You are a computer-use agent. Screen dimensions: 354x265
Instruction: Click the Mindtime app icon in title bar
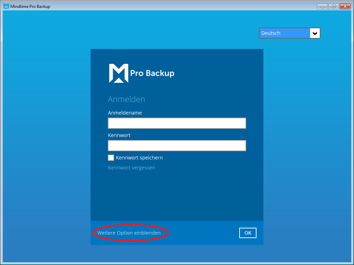click(x=6, y=6)
